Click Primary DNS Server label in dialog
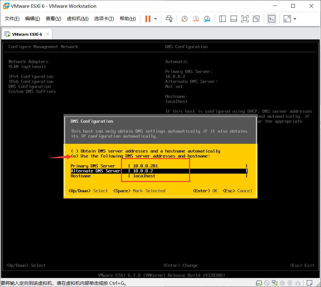321x287 pixels. [93, 166]
